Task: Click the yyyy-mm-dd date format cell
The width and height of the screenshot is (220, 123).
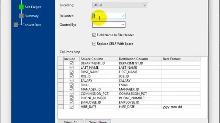Action: click(181, 107)
